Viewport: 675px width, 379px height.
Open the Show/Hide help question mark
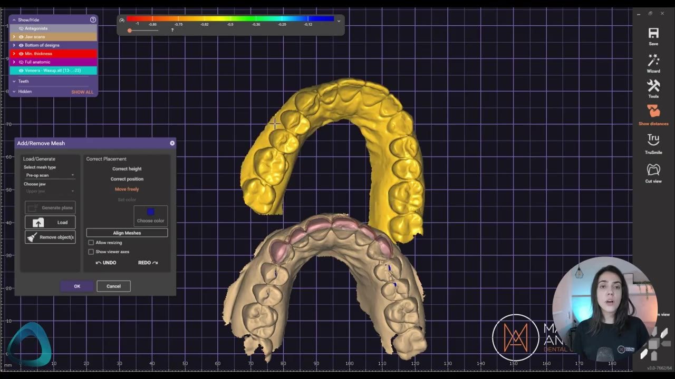click(93, 19)
